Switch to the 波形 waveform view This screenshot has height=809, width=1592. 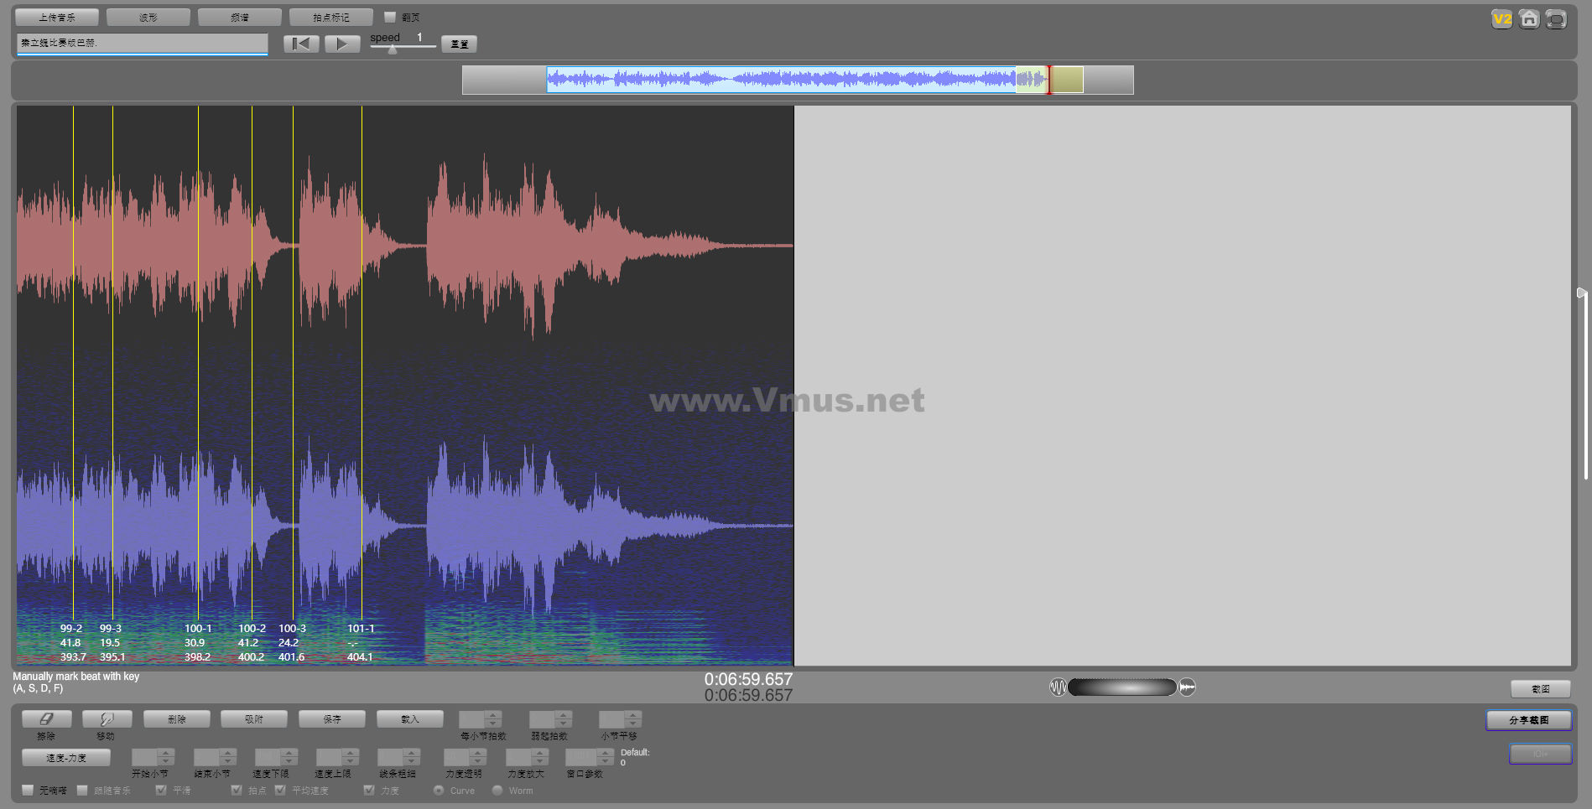[148, 17]
